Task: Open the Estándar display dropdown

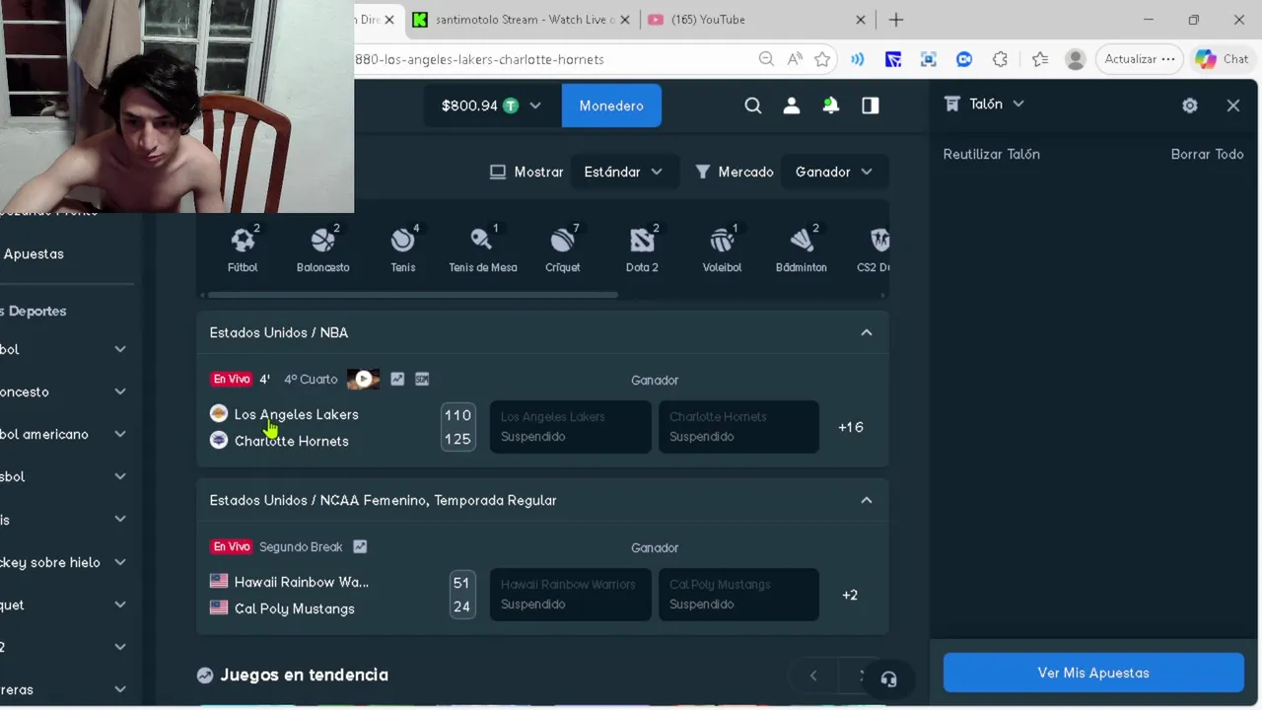Action: pyautogui.click(x=623, y=172)
